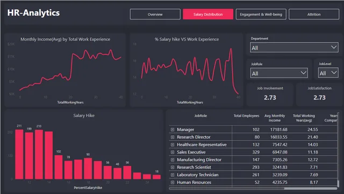The height and width of the screenshot is (194, 344).
Task: Click the HR-Analytics dashboard title
Action: pos(33,13)
